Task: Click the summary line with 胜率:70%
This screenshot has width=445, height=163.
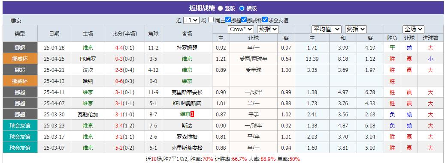Action: [x=223, y=159]
